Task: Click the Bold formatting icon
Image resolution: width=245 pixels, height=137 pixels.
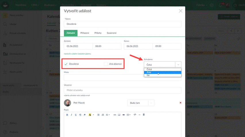Action: pos(67,115)
